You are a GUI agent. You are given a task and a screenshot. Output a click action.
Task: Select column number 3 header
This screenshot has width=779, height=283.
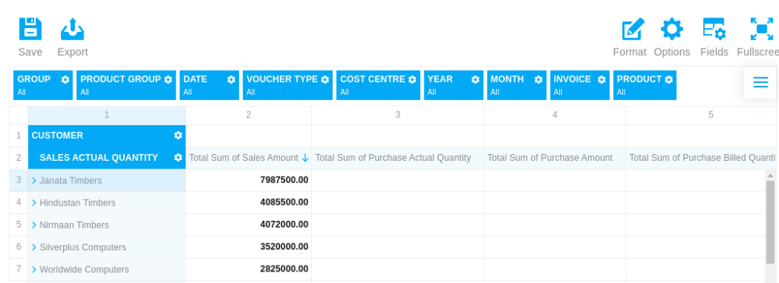click(397, 115)
